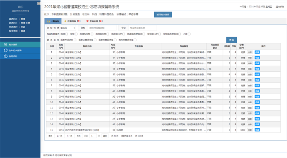Open 使用须知 help in the sidebar
Screen dimensions: 287x158
[10, 56]
